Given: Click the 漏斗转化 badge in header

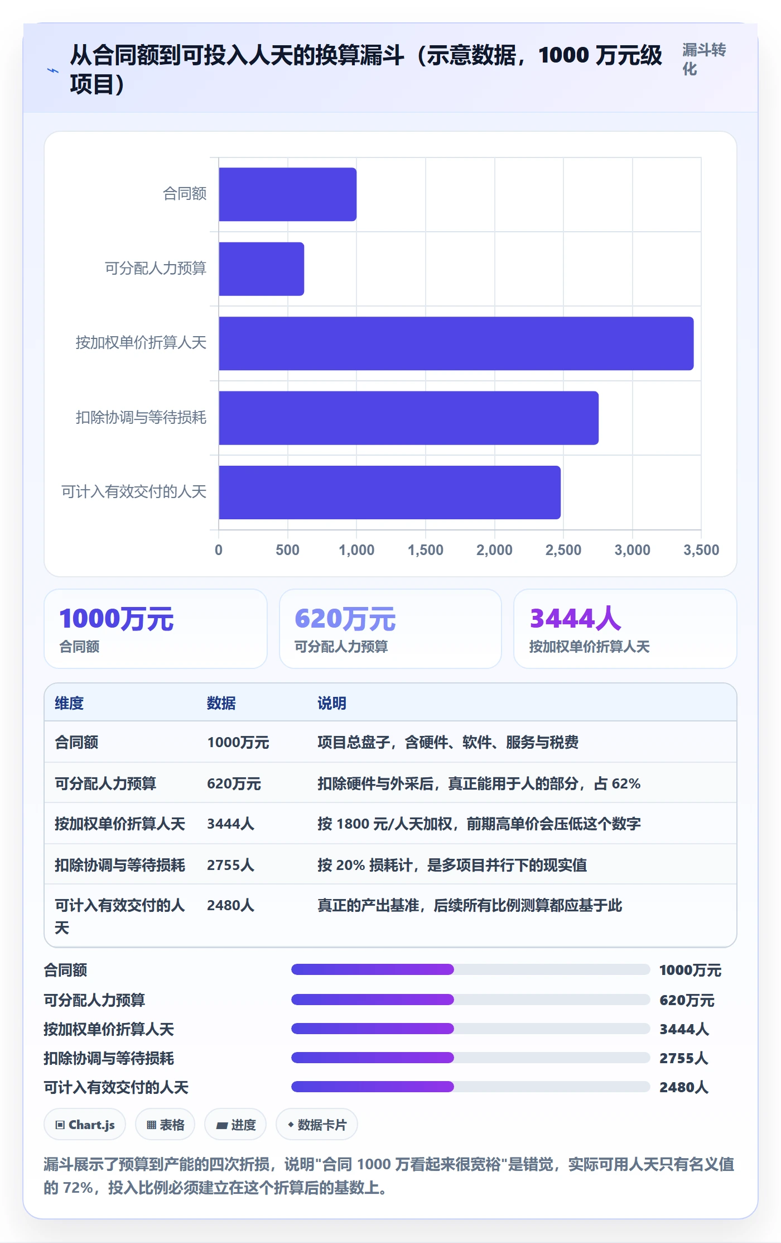Looking at the screenshot, I should tap(704, 59).
